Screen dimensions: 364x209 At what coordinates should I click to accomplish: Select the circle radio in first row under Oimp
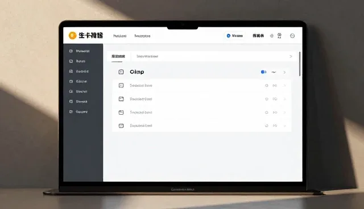pyautogui.click(x=267, y=86)
